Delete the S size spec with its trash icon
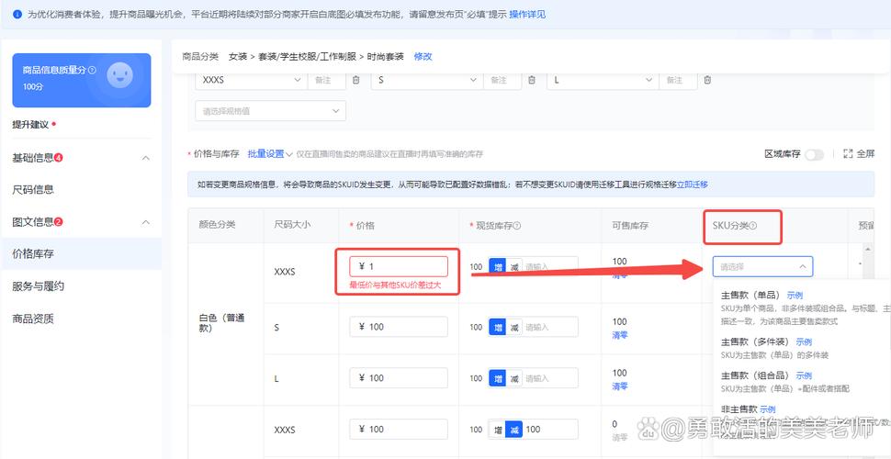 pos(532,80)
